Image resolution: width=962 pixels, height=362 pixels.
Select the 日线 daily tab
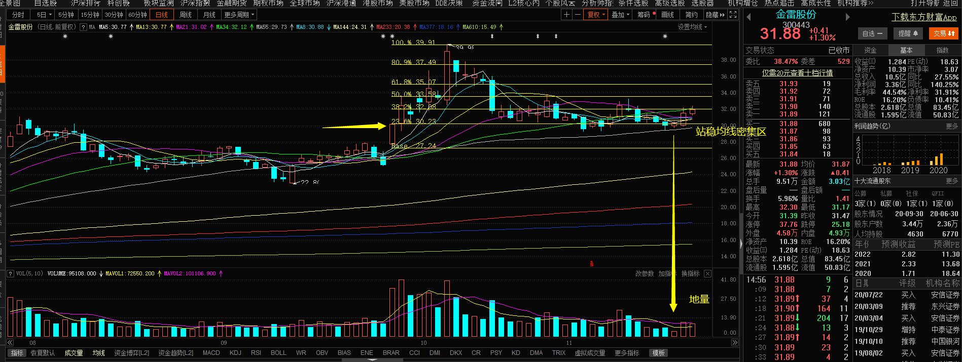coord(162,15)
